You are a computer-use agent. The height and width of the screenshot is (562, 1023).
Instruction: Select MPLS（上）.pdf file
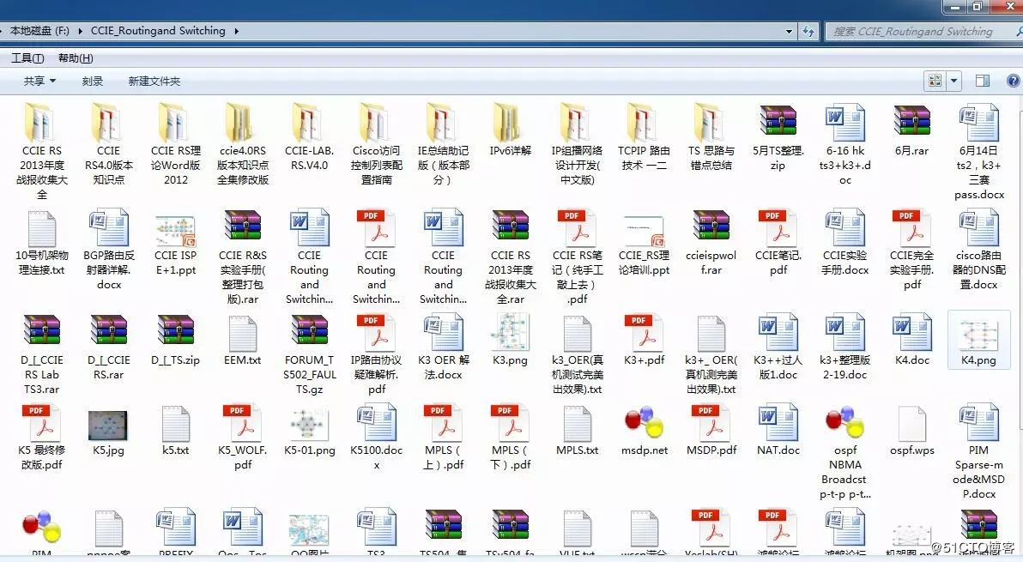(443, 438)
